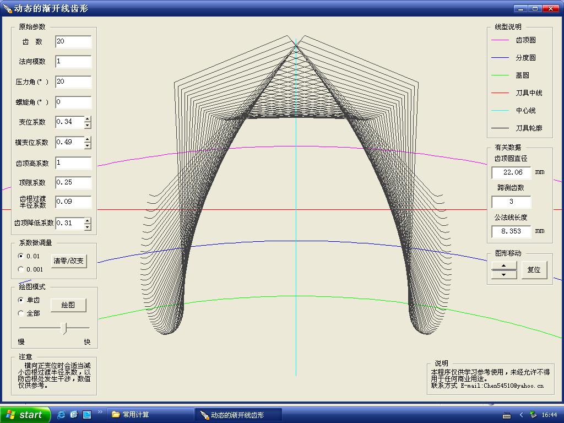
Task: Click the 动态的渐开线齿形 taskbar button
Action: 238,415
